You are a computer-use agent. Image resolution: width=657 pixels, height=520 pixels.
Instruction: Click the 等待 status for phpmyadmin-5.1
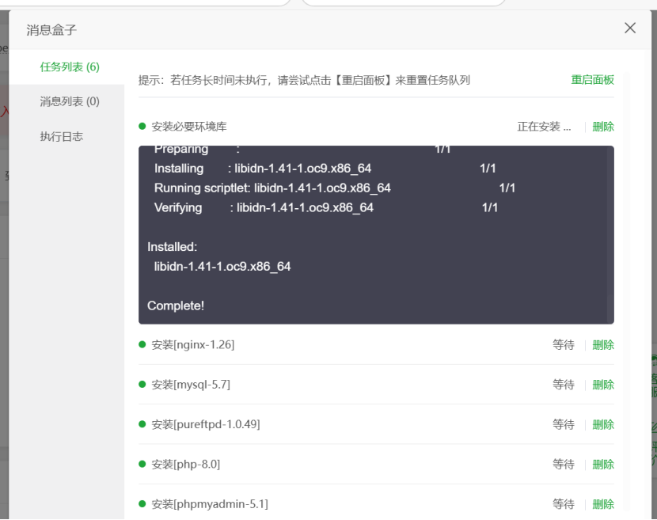click(563, 504)
